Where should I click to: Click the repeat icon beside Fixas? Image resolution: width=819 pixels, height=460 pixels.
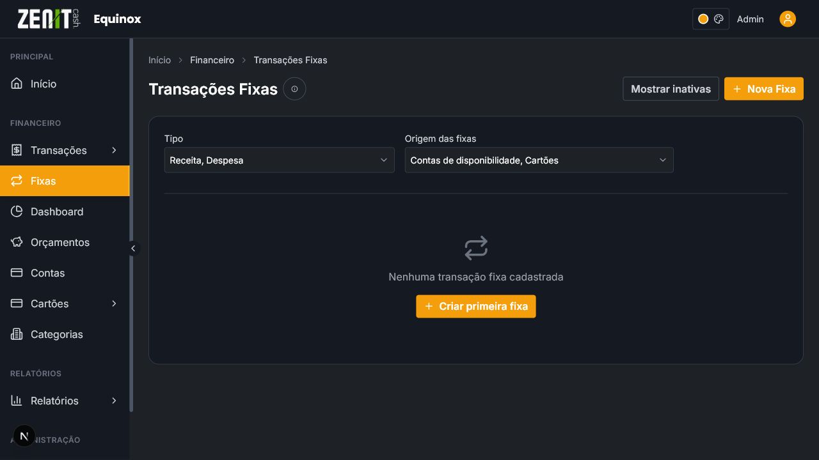coord(17,181)
